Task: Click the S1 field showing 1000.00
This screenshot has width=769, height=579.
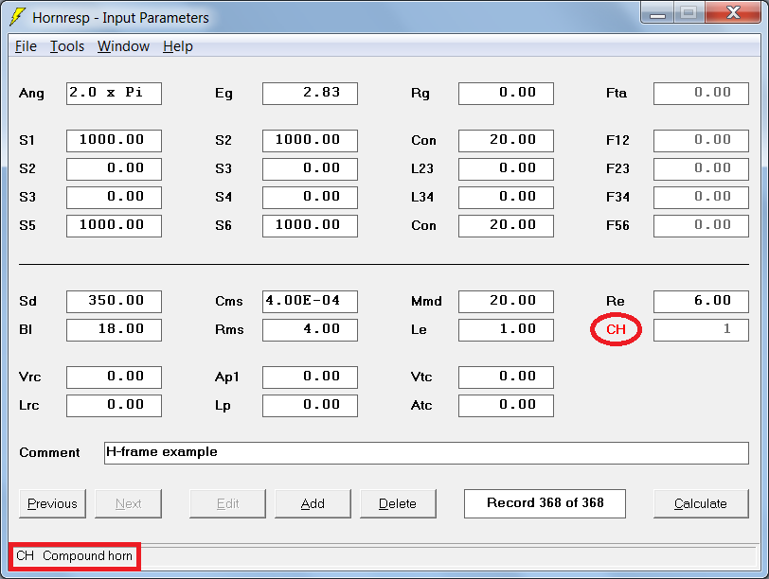Action: 114,141
